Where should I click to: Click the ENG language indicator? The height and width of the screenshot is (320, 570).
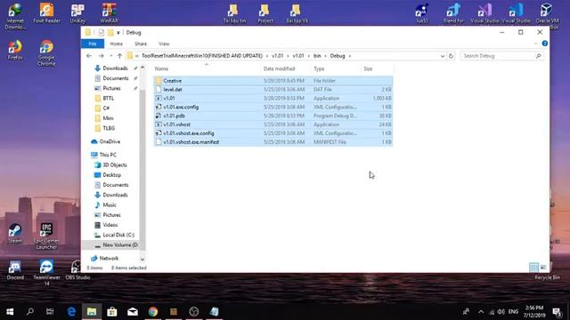513,312
